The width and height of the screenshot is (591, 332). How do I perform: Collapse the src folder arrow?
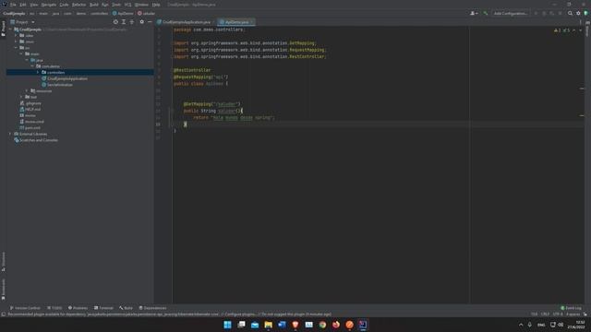(x=17, y=48)
